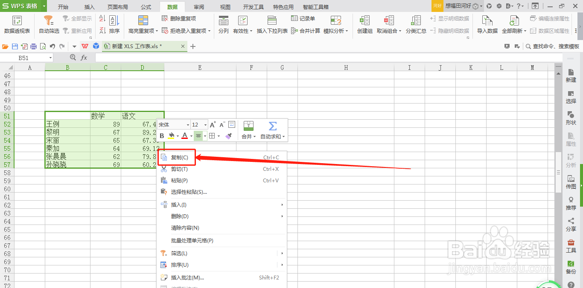The width and height of the screenshot is (583, 288).
Task: Click the print icon in quick toolbar
Action: tap(34, 46)
